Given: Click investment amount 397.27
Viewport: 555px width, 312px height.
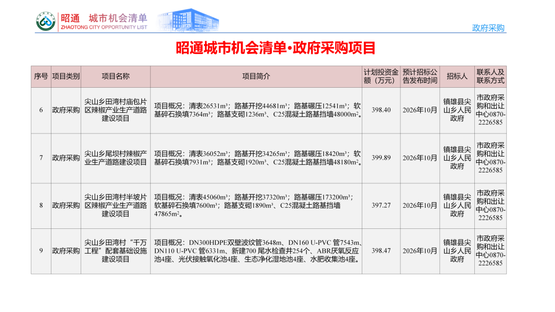Looking at the screenshot, I should pyautogui.click(x=381, y=206).
